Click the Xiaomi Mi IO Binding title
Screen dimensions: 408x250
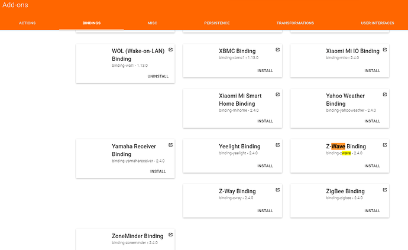[352, 51]
